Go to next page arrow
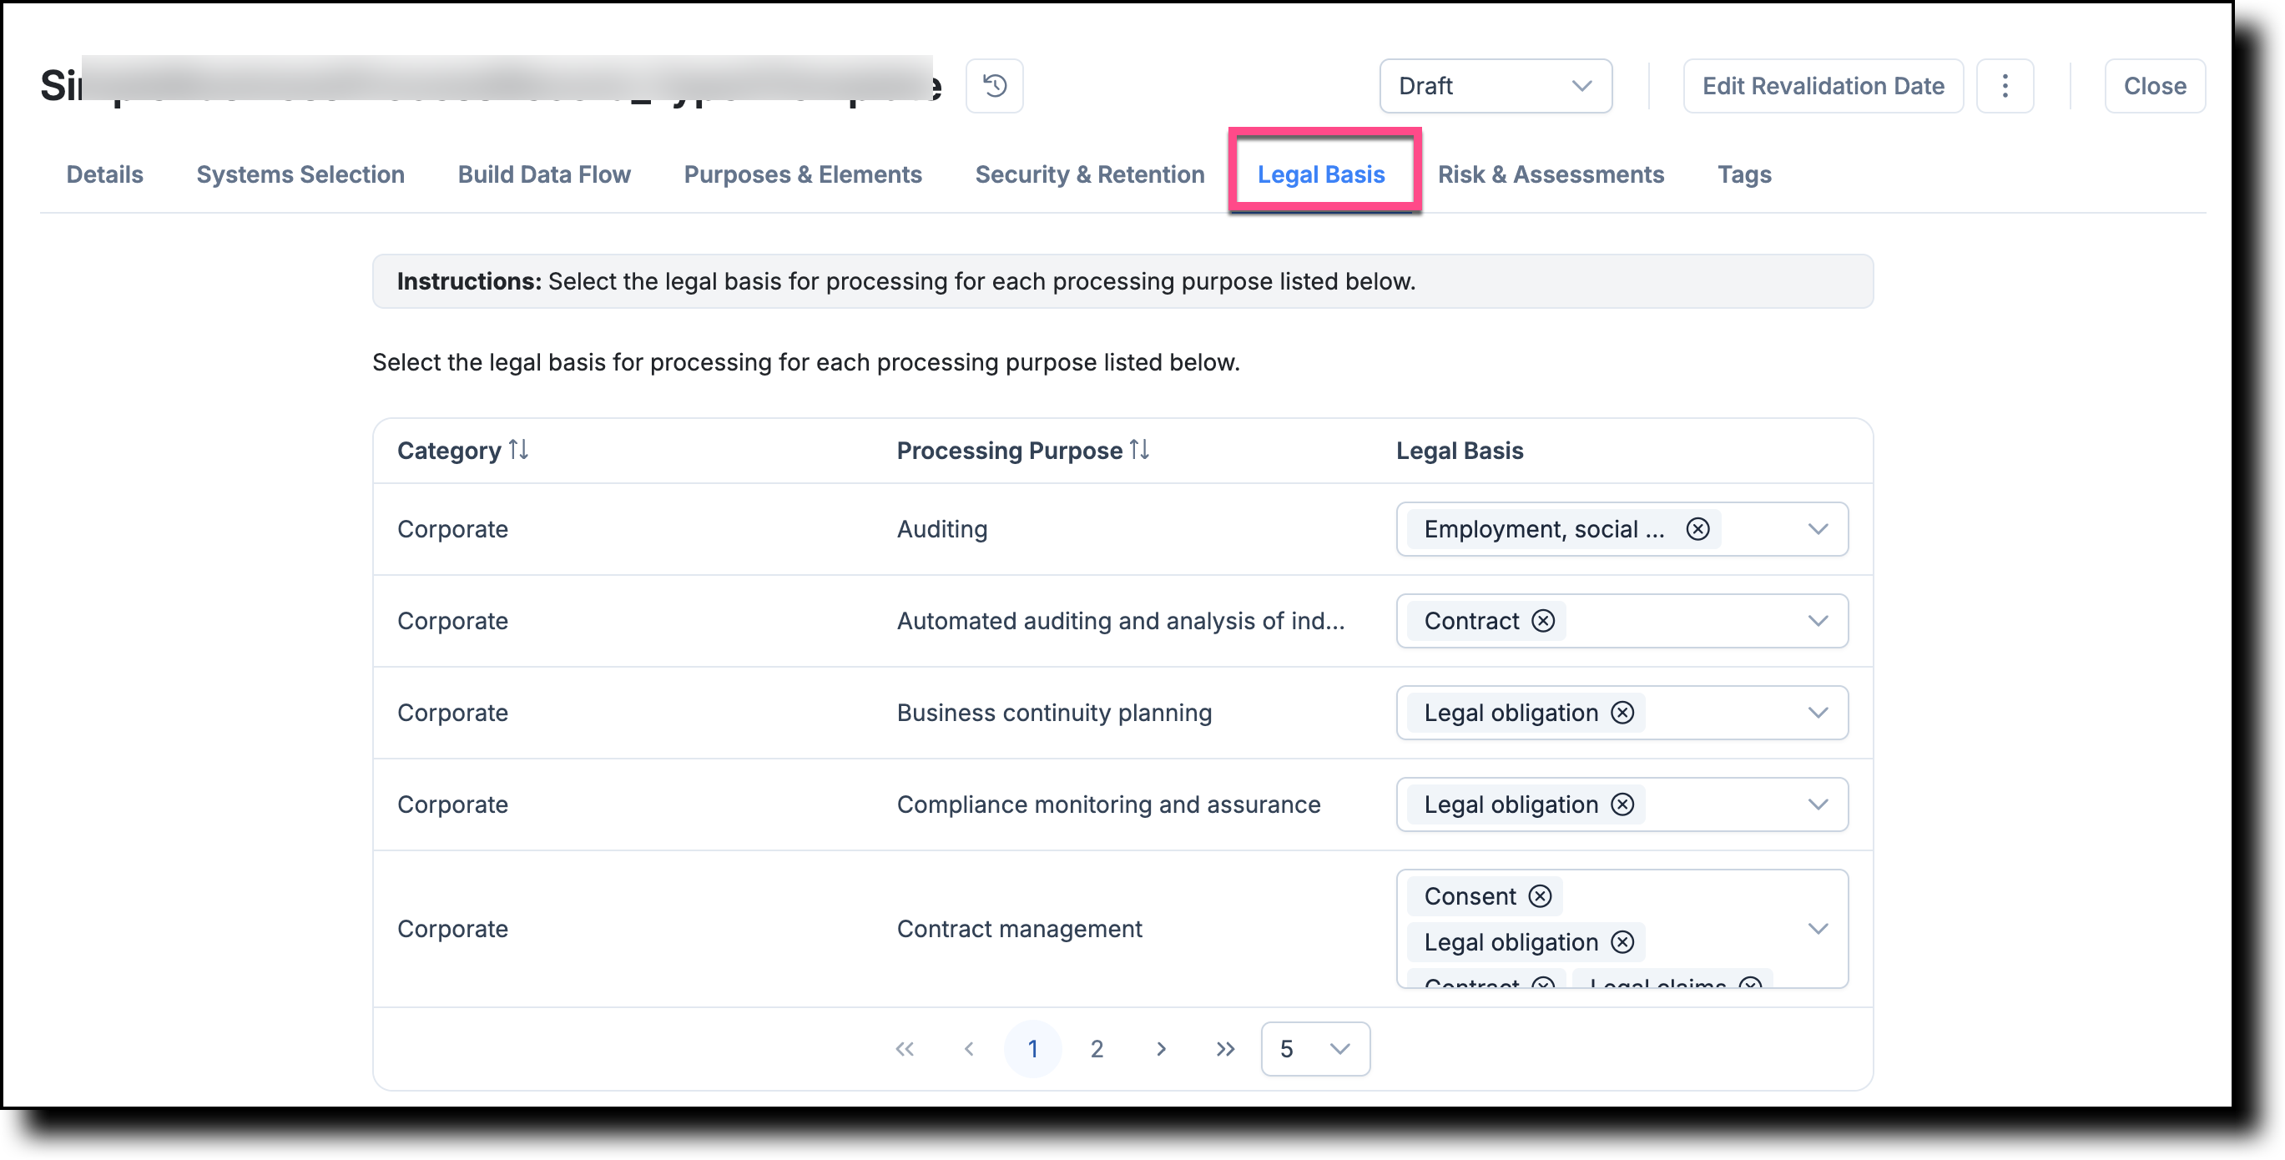The height and width of the screenshot is (1160, 2285). coord(1161,1049)
